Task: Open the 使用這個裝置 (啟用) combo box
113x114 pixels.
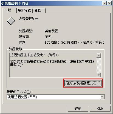Action: [56, 97]
